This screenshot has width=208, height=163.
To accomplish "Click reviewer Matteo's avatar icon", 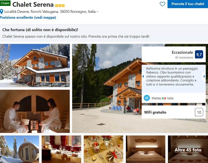I will (x=147, y=98).
